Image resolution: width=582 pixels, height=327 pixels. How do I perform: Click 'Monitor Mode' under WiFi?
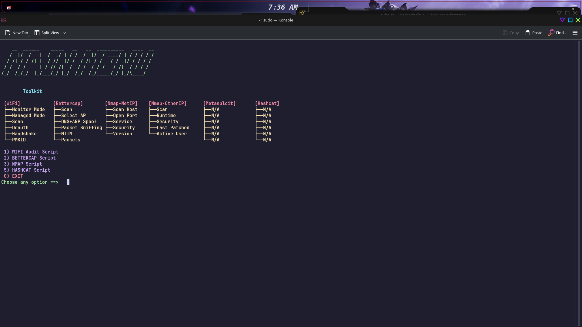(x=28, y=109)
